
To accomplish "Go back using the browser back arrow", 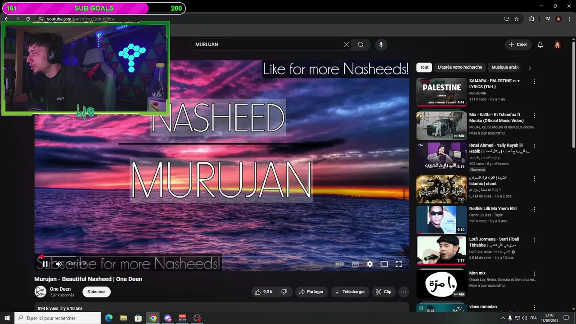I will click(7, 19).
